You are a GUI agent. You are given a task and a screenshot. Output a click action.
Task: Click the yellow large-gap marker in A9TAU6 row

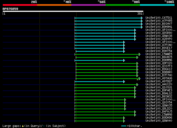(x=137, y=80)
